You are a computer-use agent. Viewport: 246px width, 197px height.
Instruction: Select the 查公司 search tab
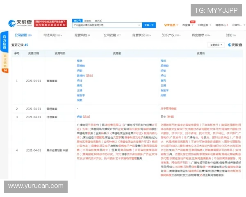pyautogui.click(x=77, y=21)
